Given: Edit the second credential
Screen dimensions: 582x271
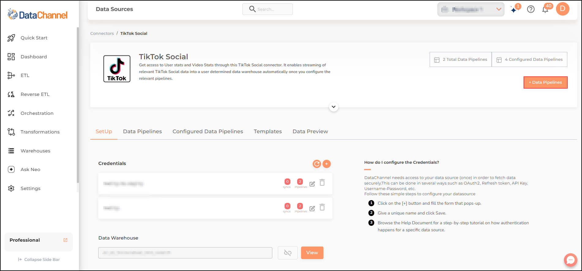Looking at the screenshot, I should click(x=312, y=208).
